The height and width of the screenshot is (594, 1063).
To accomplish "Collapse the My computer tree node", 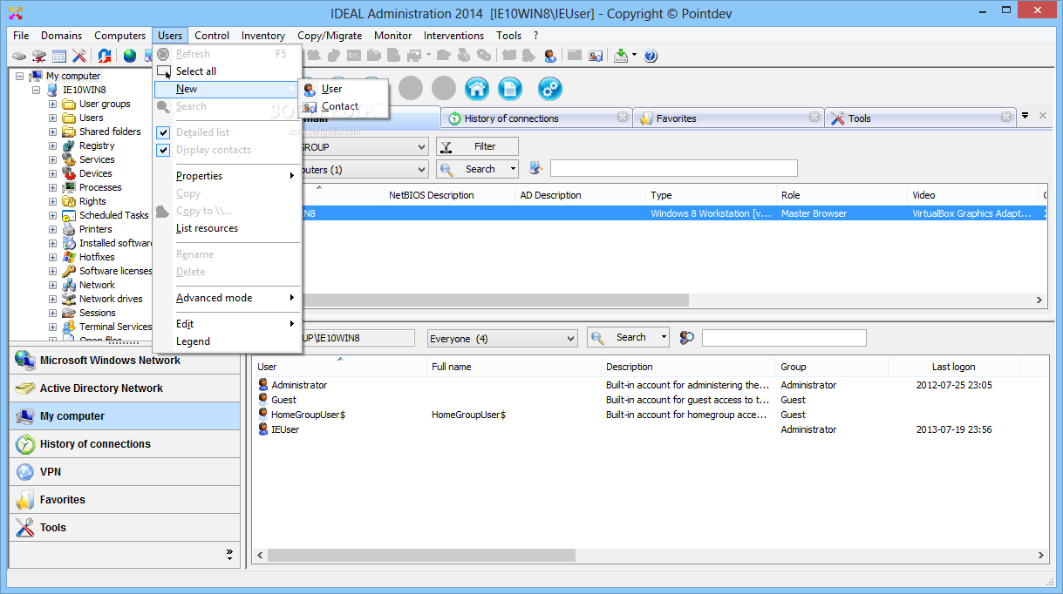I will tap(20, 76).
